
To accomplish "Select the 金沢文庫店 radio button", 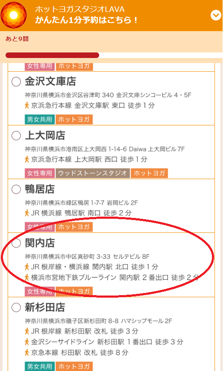I will pos(16,82).
